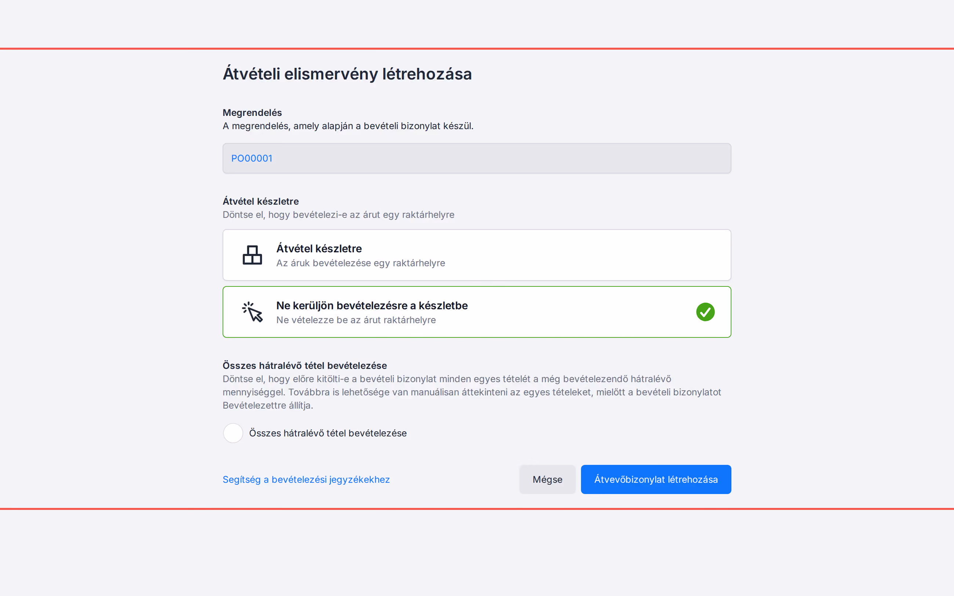Click the Megrendelés order input field
Screen dimensions: 954x596
[477, 158]
